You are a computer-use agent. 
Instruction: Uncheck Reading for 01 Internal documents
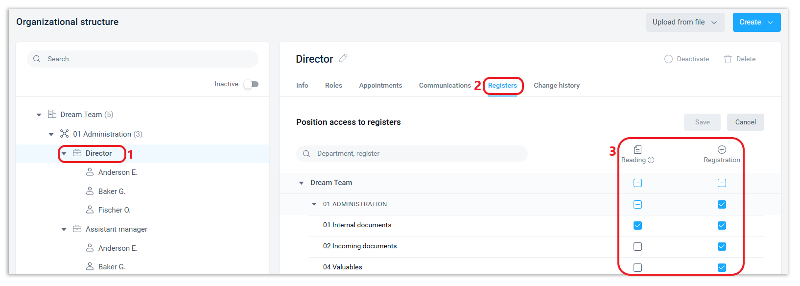(637, 226)
